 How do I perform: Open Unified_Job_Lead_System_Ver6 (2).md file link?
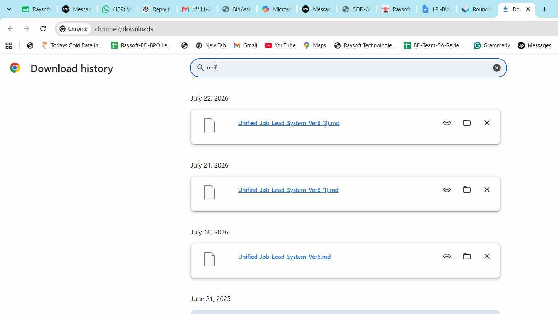289,123
